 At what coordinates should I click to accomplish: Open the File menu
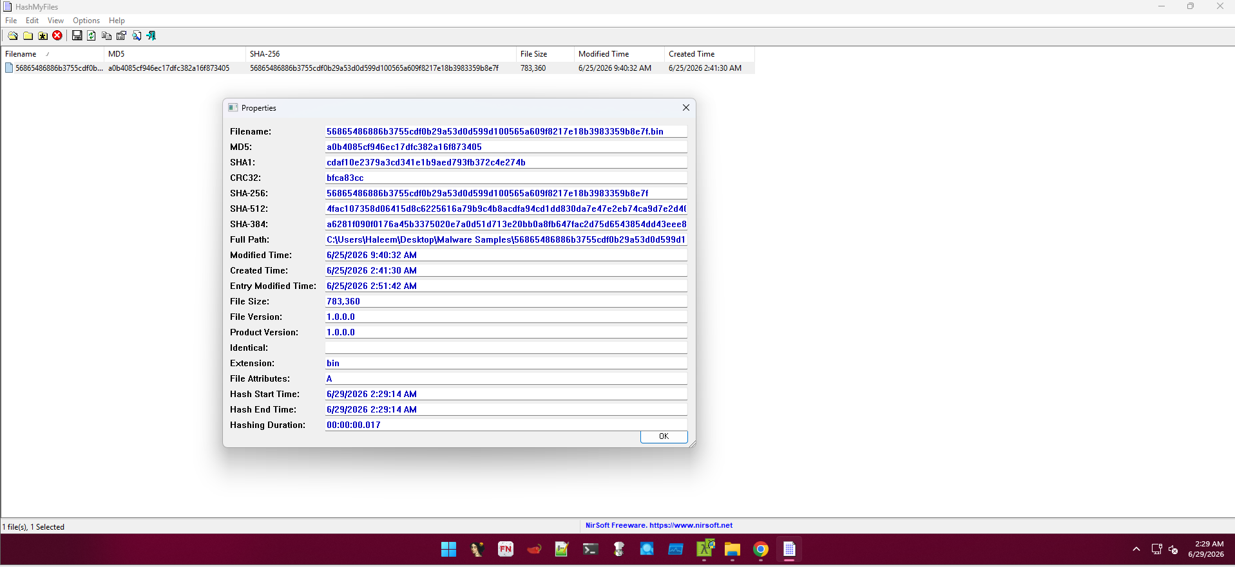pos(11,21)
